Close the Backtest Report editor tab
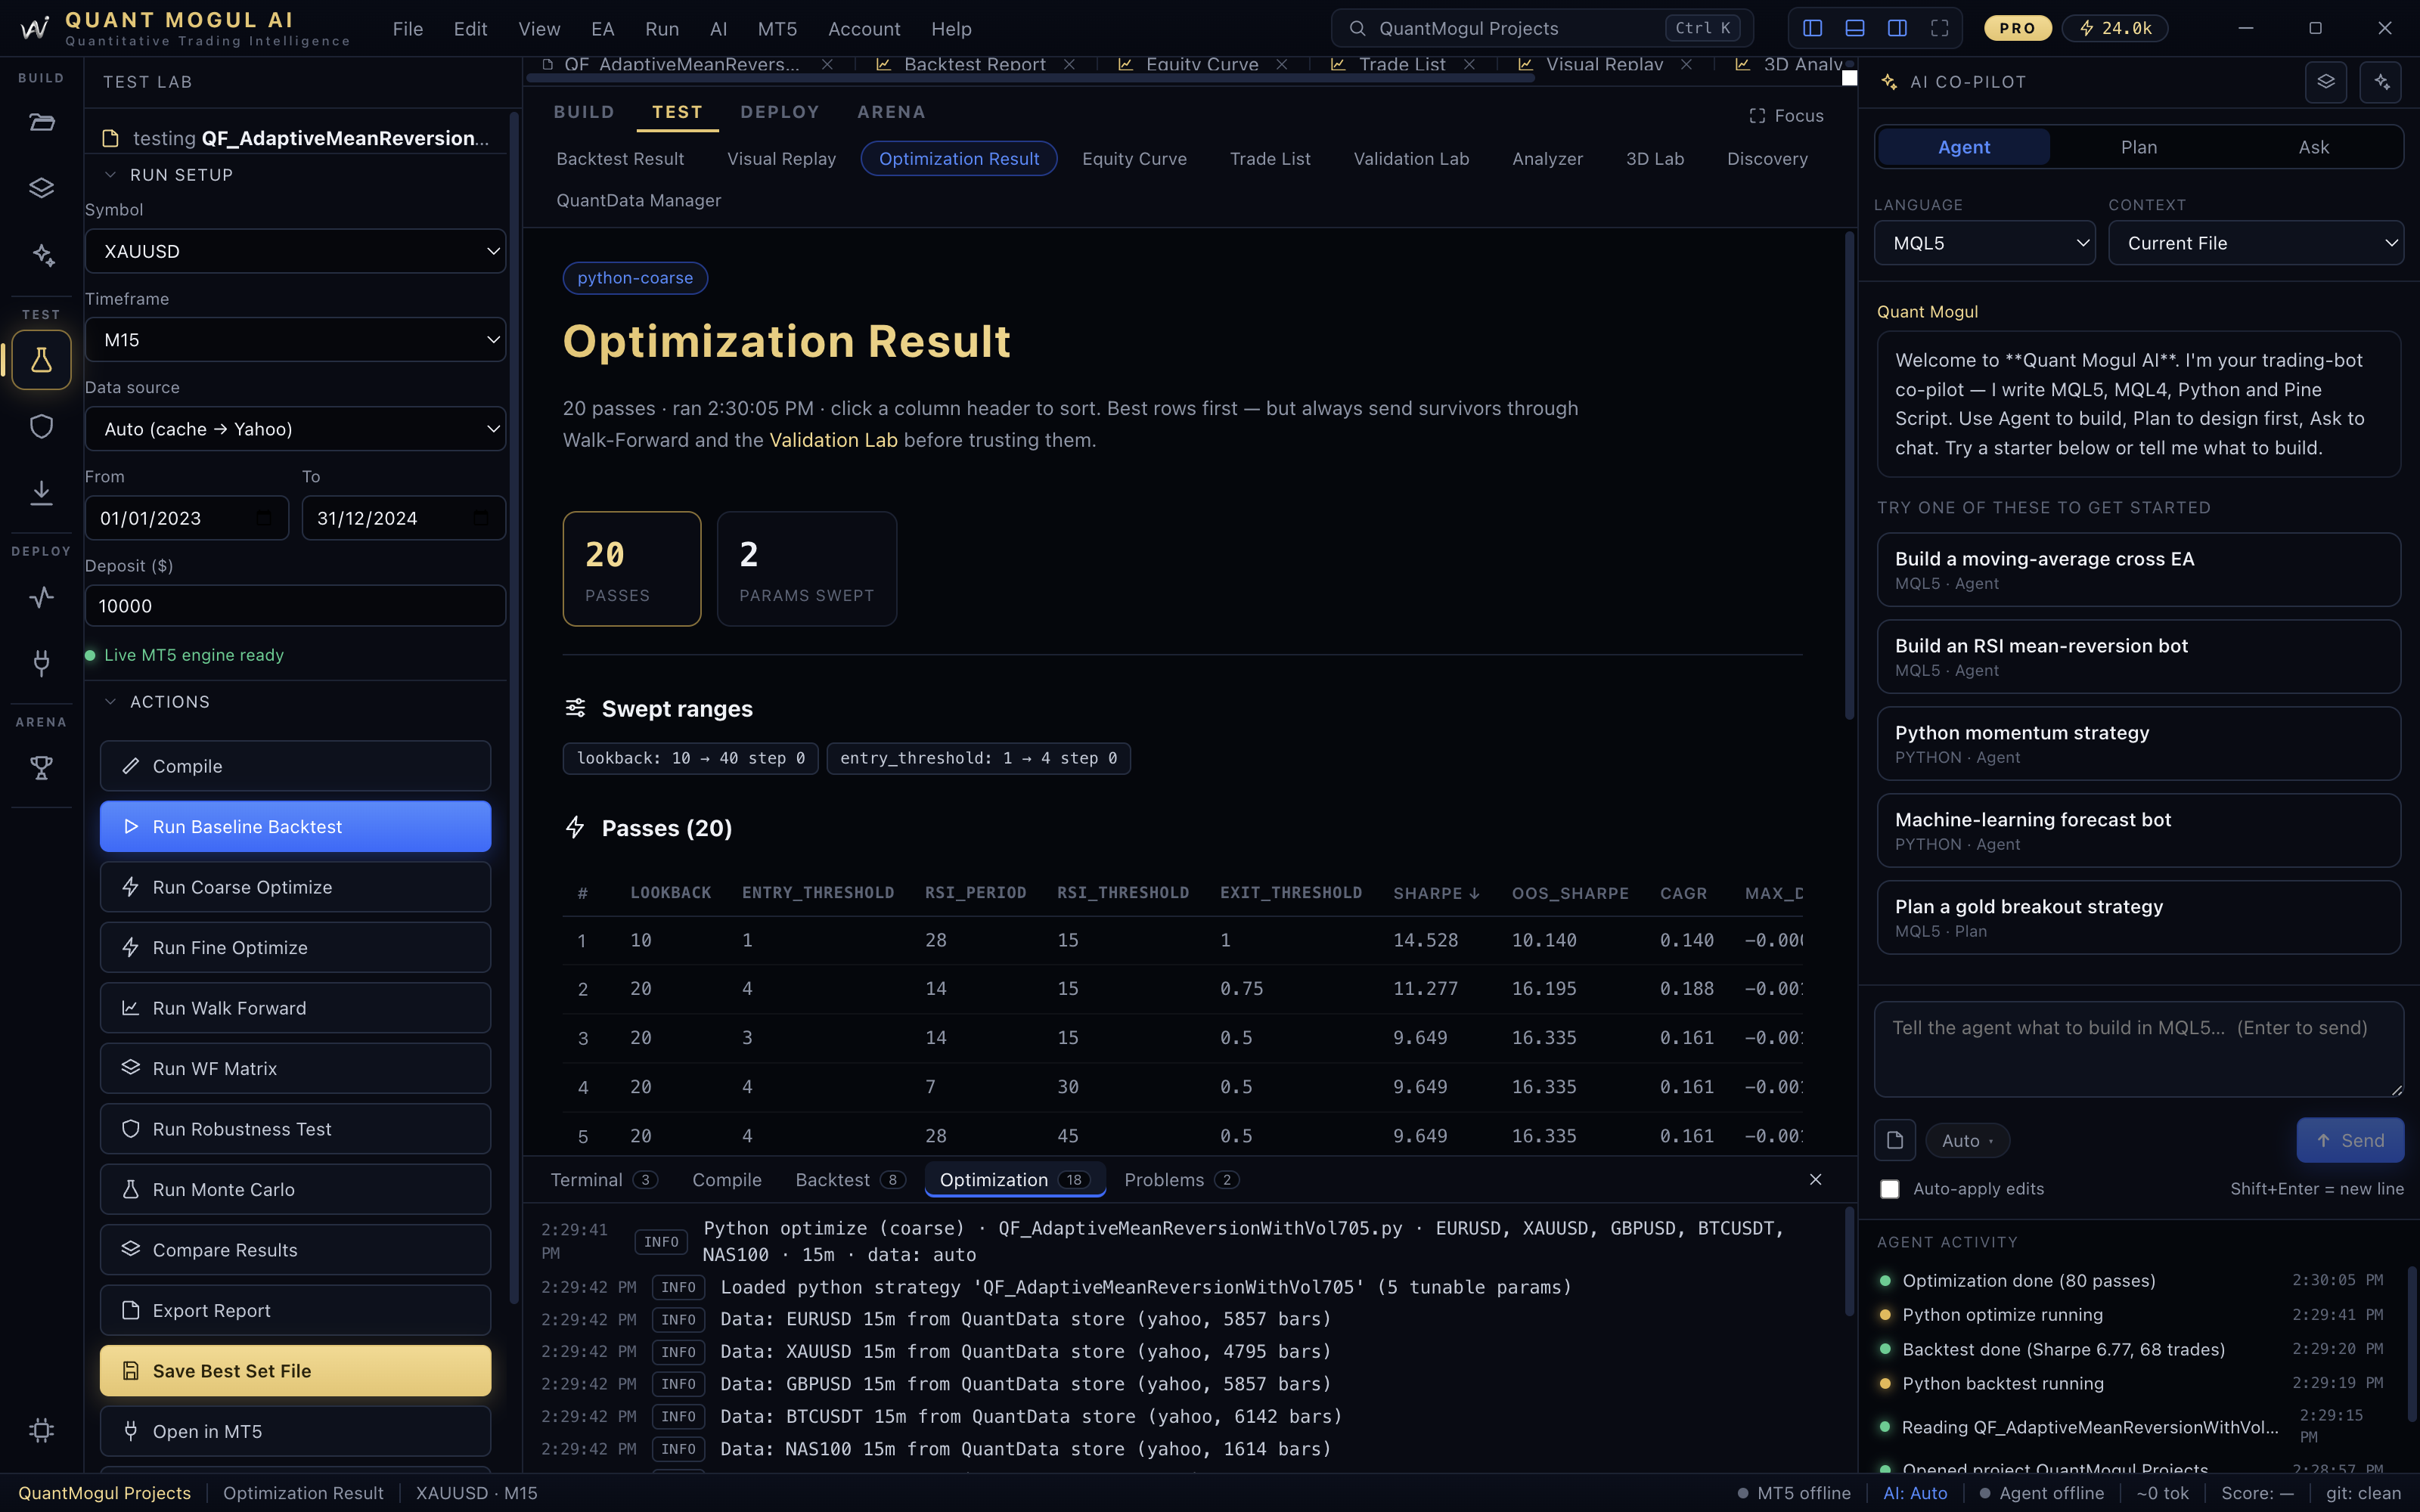This screenshot has width=2420, height=1512. point(1069,64)
